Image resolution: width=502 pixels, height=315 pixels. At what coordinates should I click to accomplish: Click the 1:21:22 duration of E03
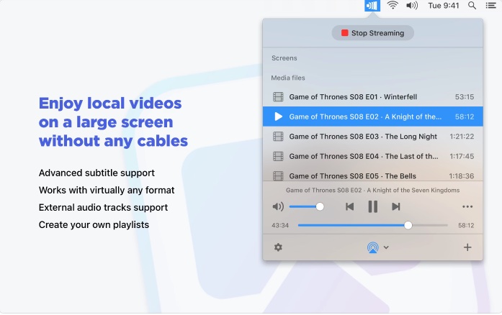tap(462, 137)
